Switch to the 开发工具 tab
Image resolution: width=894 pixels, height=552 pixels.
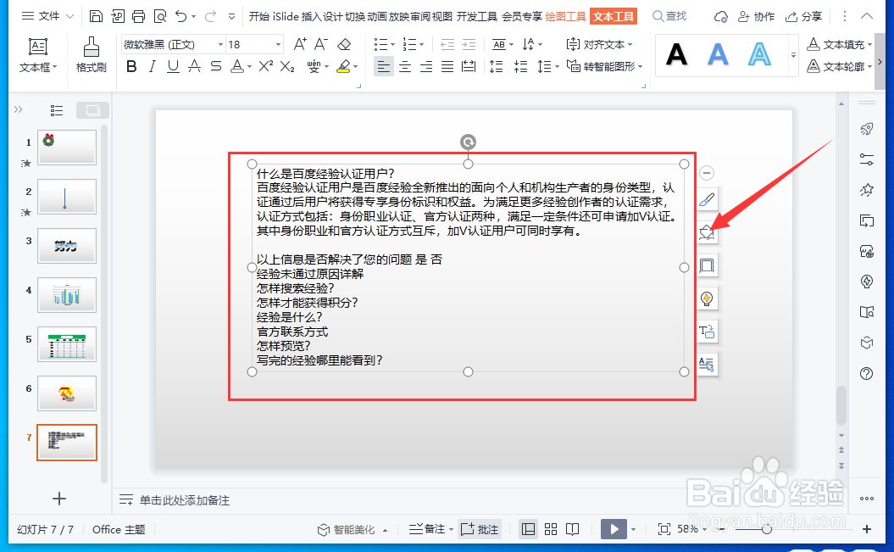[x=476, y=17]
